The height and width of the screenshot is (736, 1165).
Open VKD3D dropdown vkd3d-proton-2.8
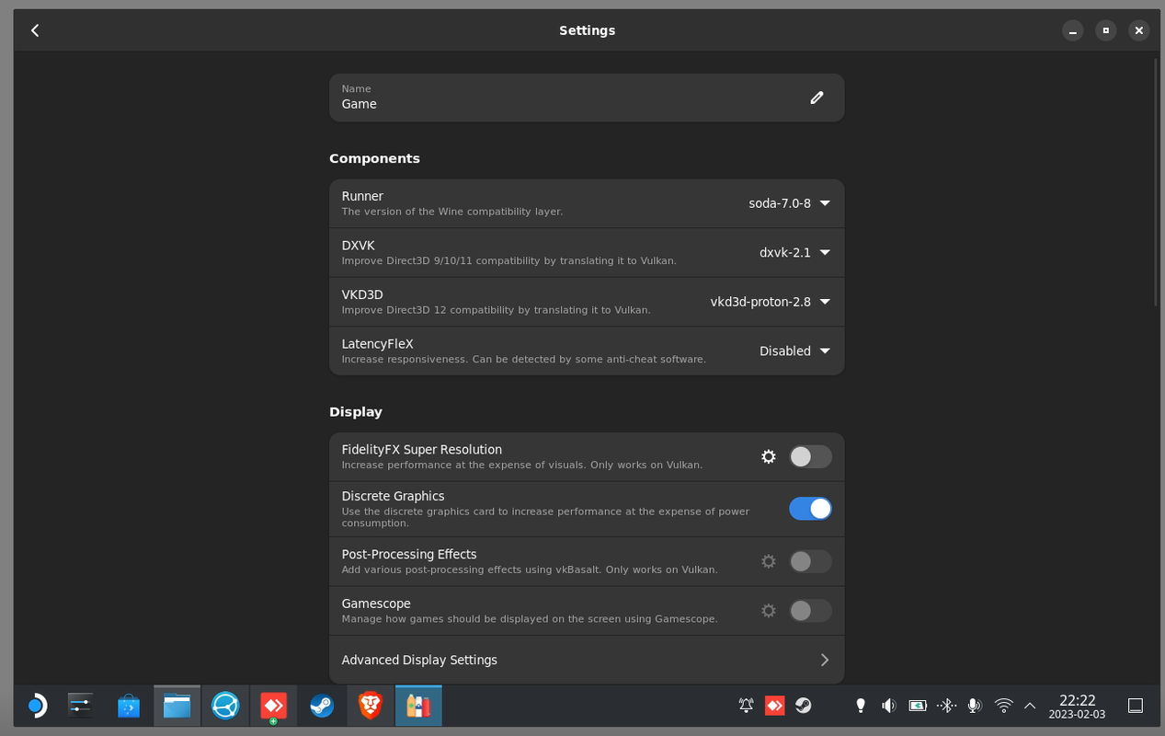click(x=771, y=302)
